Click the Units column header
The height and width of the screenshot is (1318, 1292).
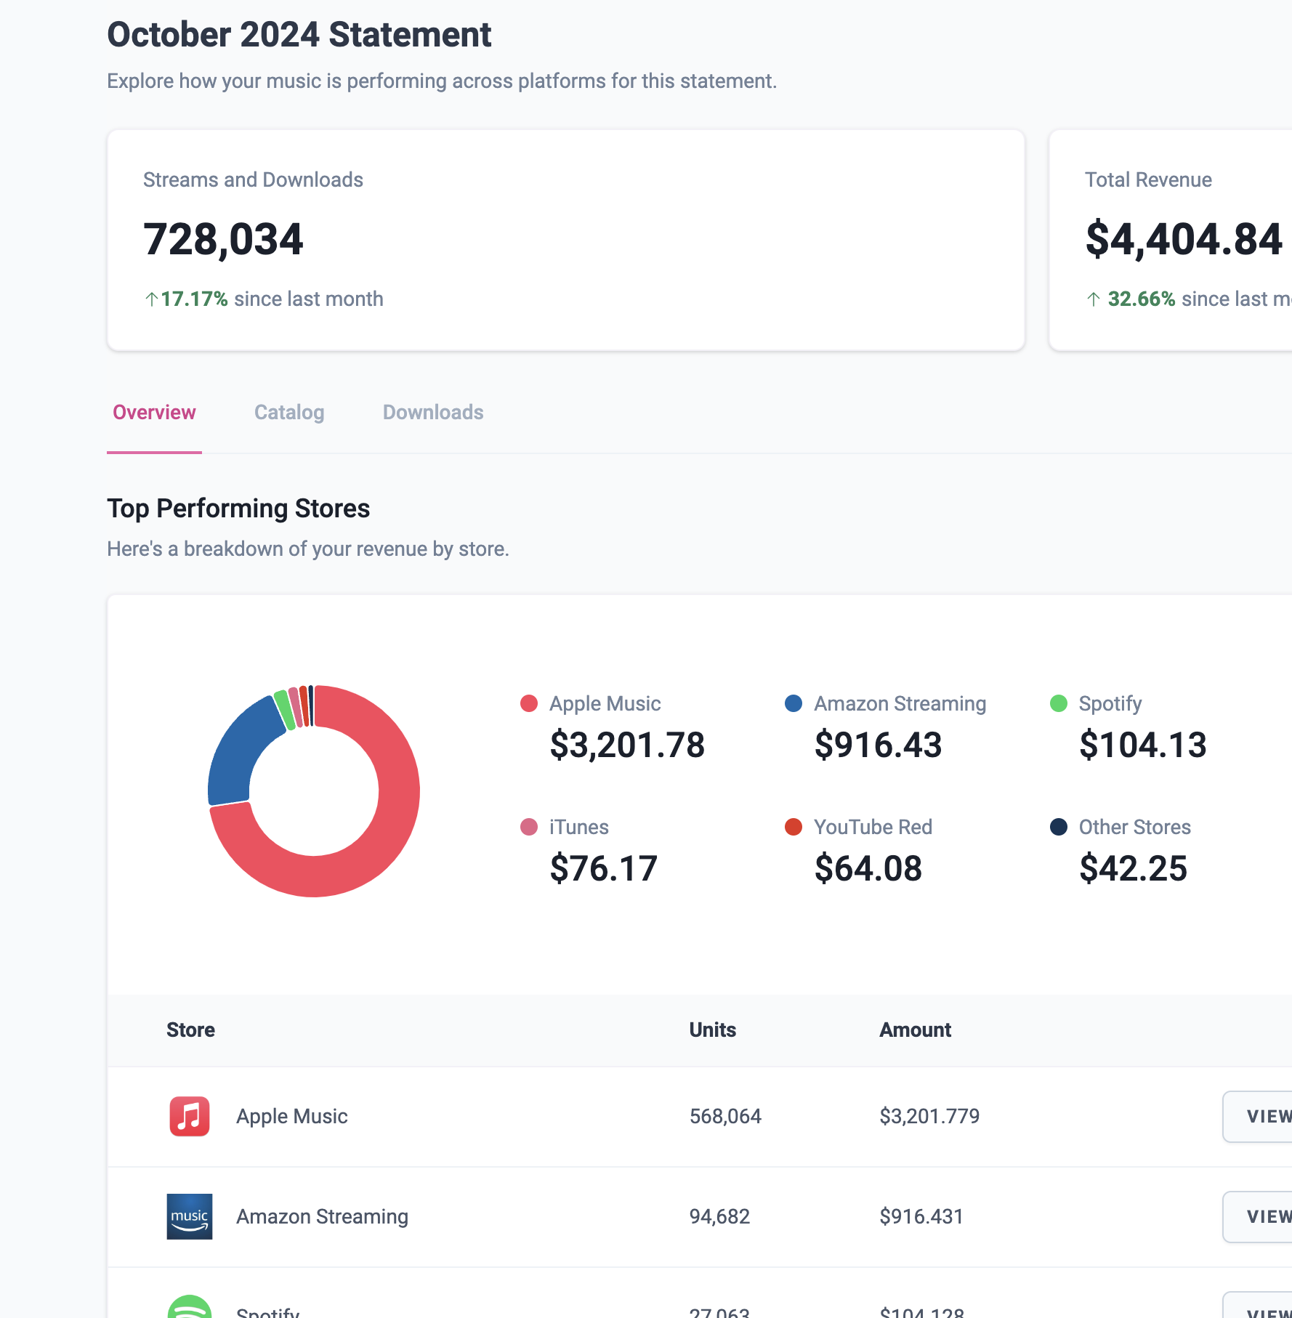coord(712,1030)
